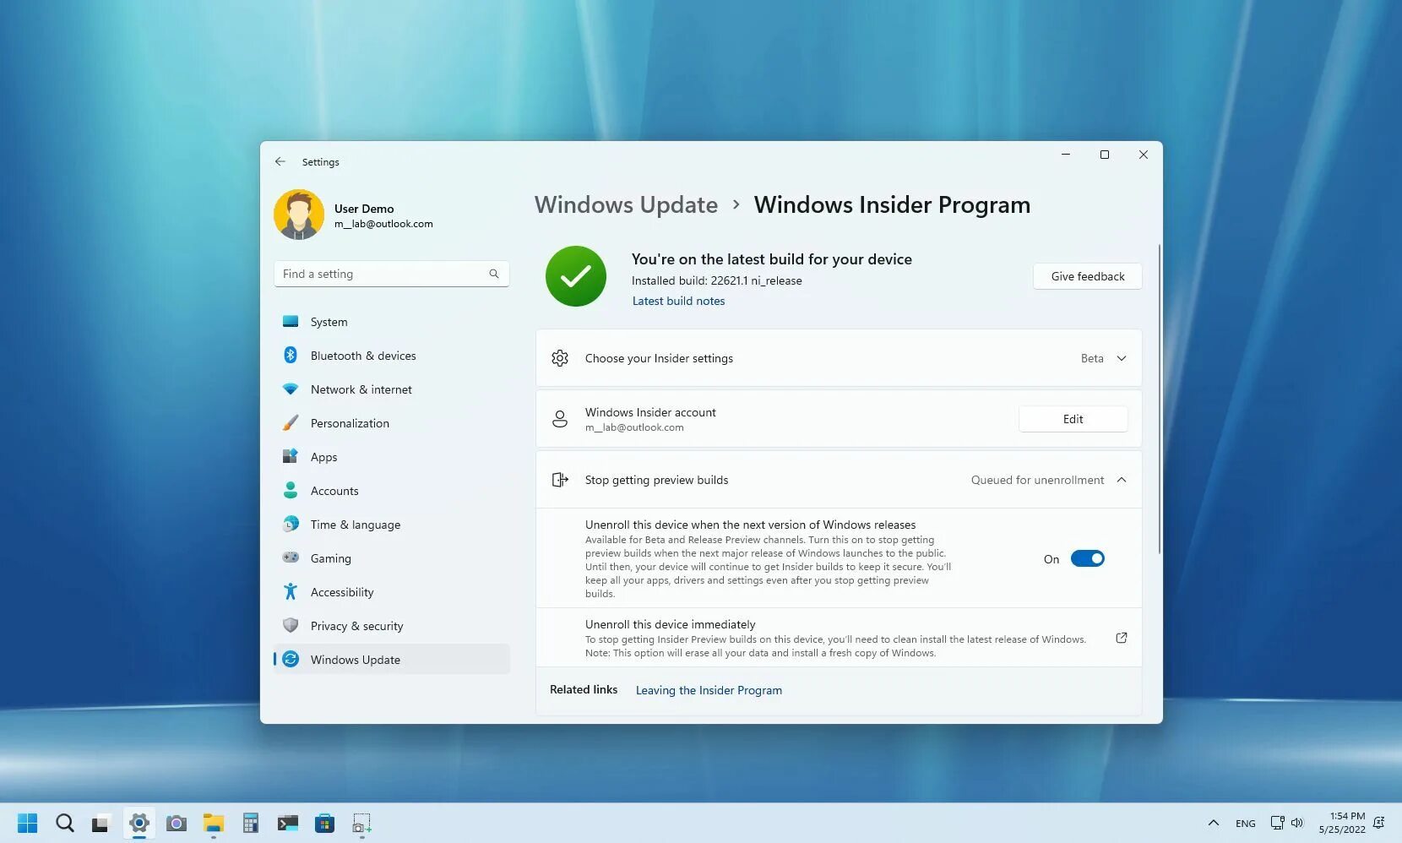Open System settings

click(392, 322)
